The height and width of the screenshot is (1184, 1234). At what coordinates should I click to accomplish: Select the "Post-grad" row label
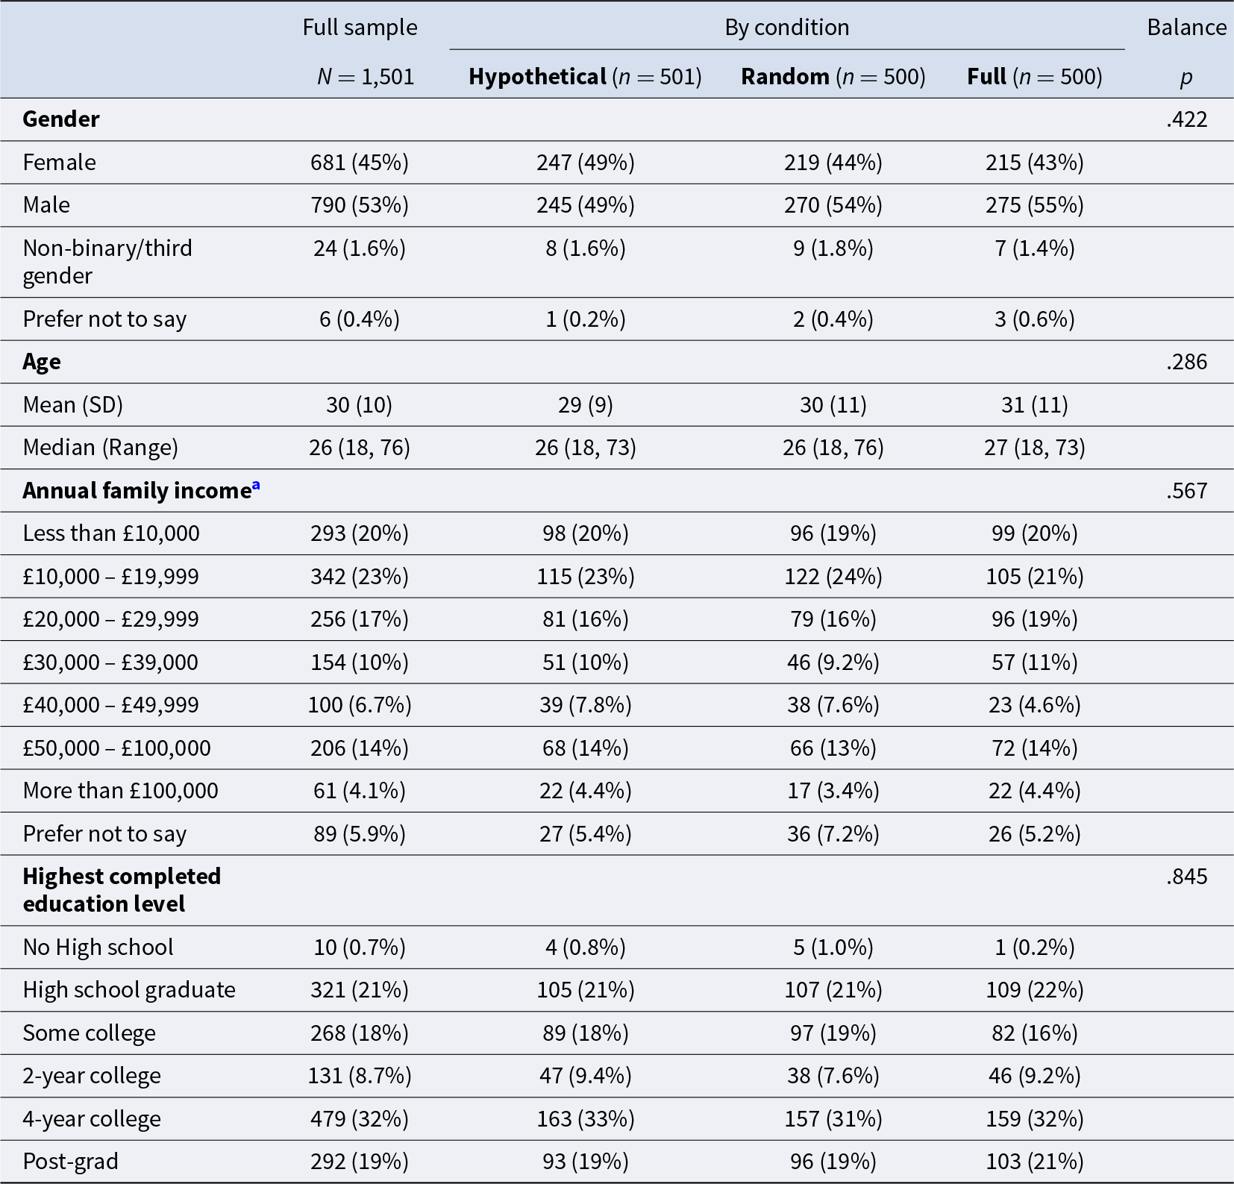point(71,1162)
